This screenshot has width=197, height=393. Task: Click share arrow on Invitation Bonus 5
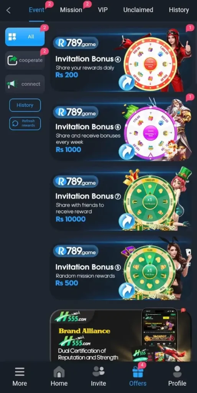tap(126, 291)
